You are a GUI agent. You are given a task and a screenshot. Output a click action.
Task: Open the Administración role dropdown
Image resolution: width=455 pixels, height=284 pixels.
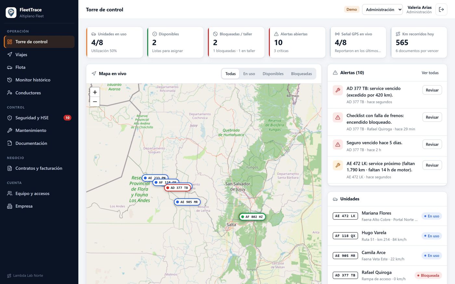coord(382,9)
